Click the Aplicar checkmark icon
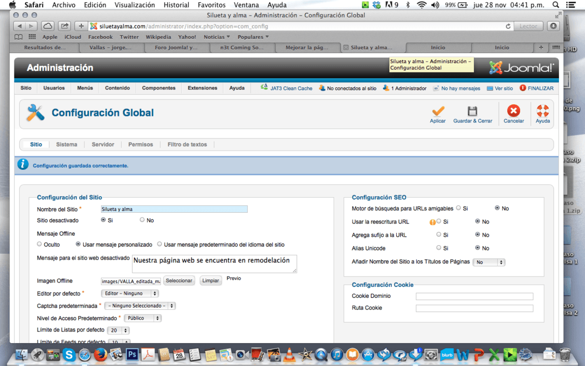The width and height of the screenshot is (585, 366). tap(438, 111)
